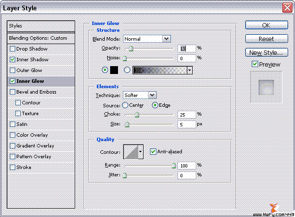Click the Size pixel field
The image size is (295, 217).
(x=187, y=124)
